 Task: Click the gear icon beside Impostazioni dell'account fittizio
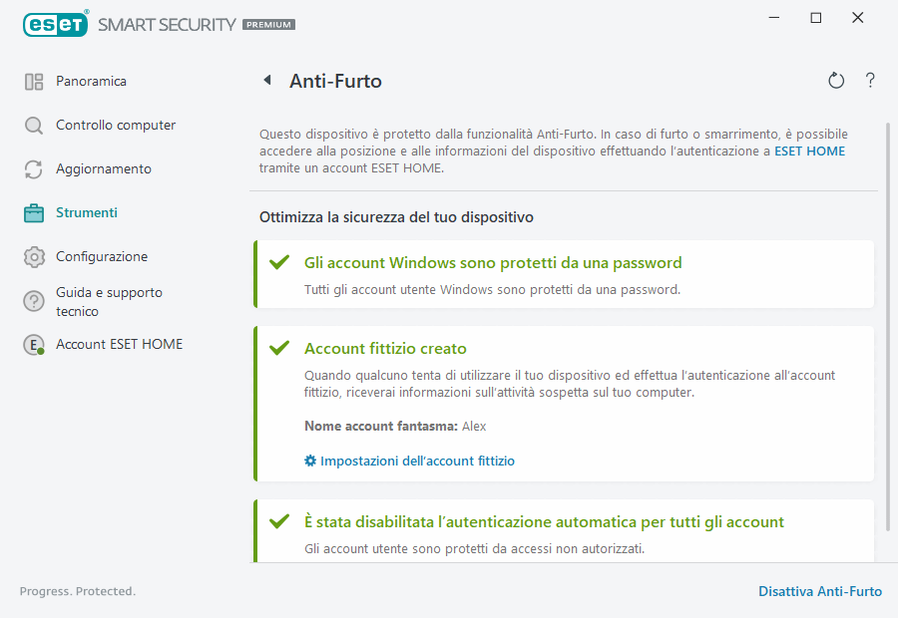[x=309, y=461]
